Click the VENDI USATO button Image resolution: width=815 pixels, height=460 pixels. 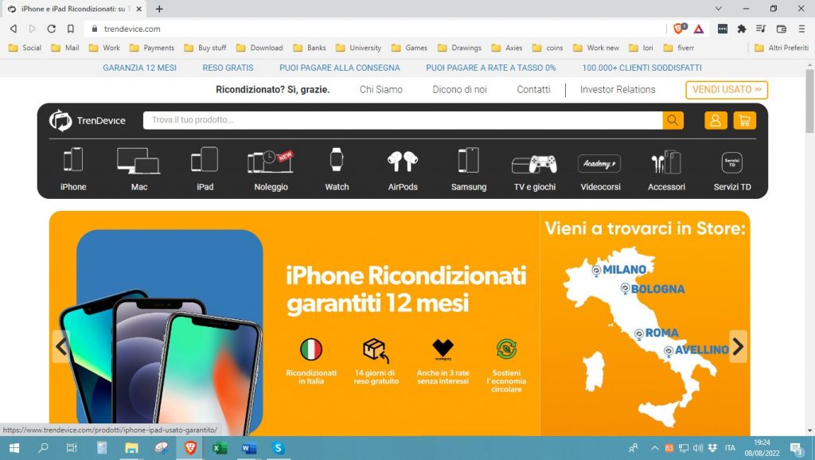(727, 90)
